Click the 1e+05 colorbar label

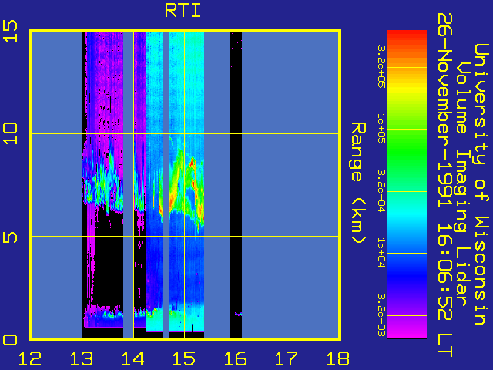click(x=381, y=129)
